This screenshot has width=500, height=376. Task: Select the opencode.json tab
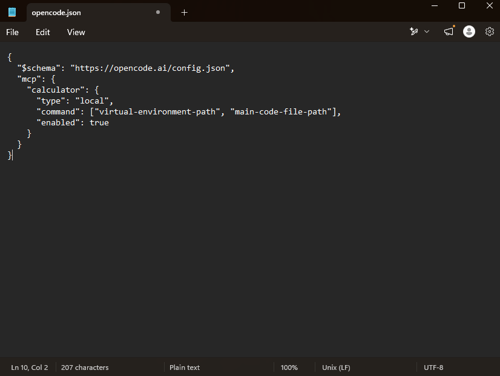coord(99,13)
